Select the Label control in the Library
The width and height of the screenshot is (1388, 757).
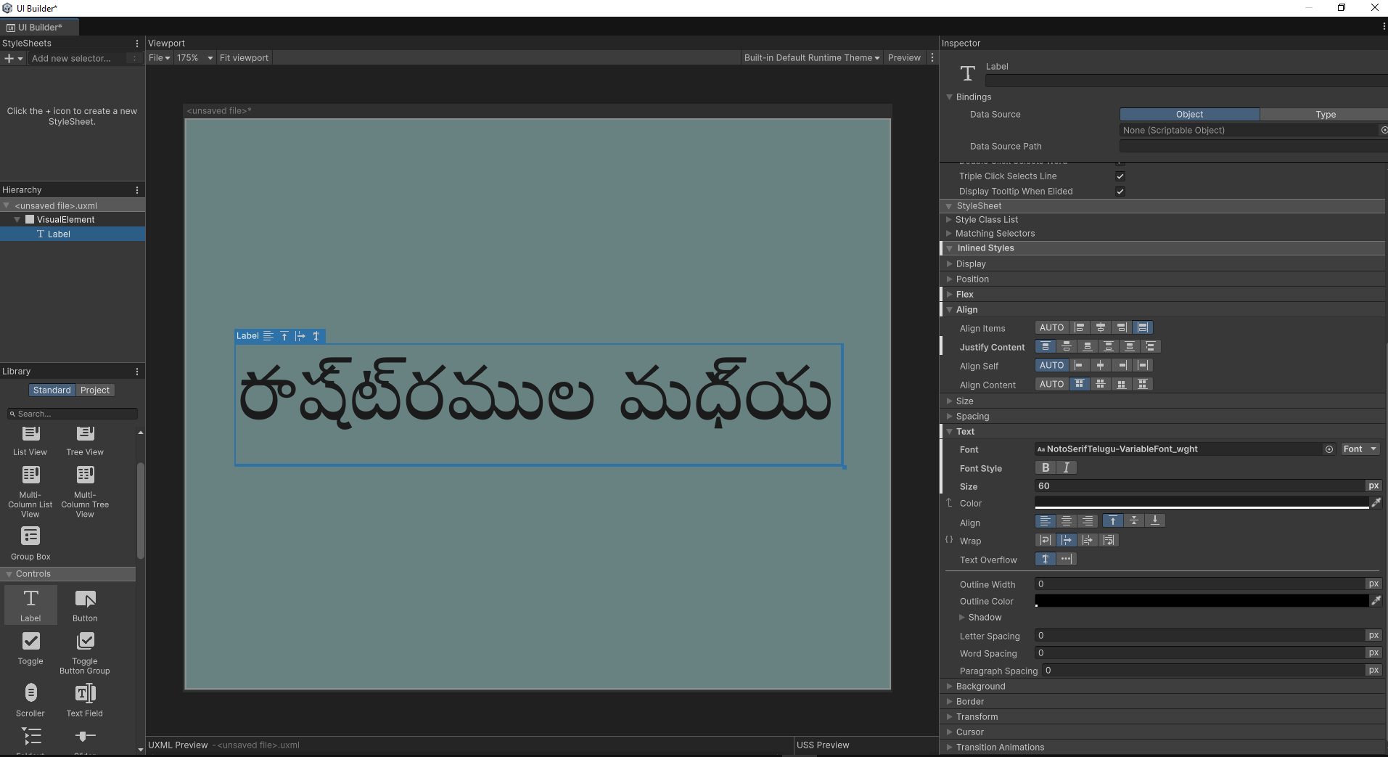coord(30,605)
